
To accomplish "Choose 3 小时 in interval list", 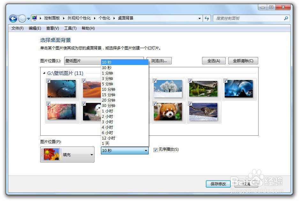I will 125,122.
